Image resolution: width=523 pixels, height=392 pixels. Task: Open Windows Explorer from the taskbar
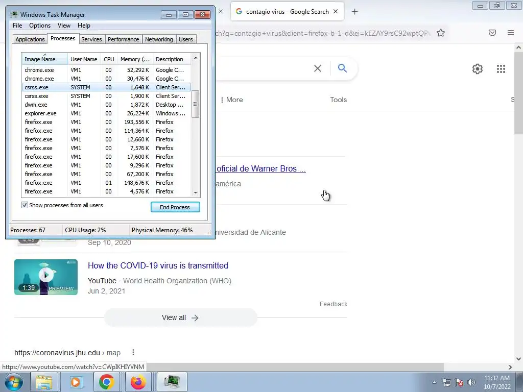[44, 382]
